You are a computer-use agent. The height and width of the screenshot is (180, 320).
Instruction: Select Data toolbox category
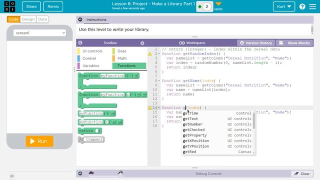click(129, 51)
